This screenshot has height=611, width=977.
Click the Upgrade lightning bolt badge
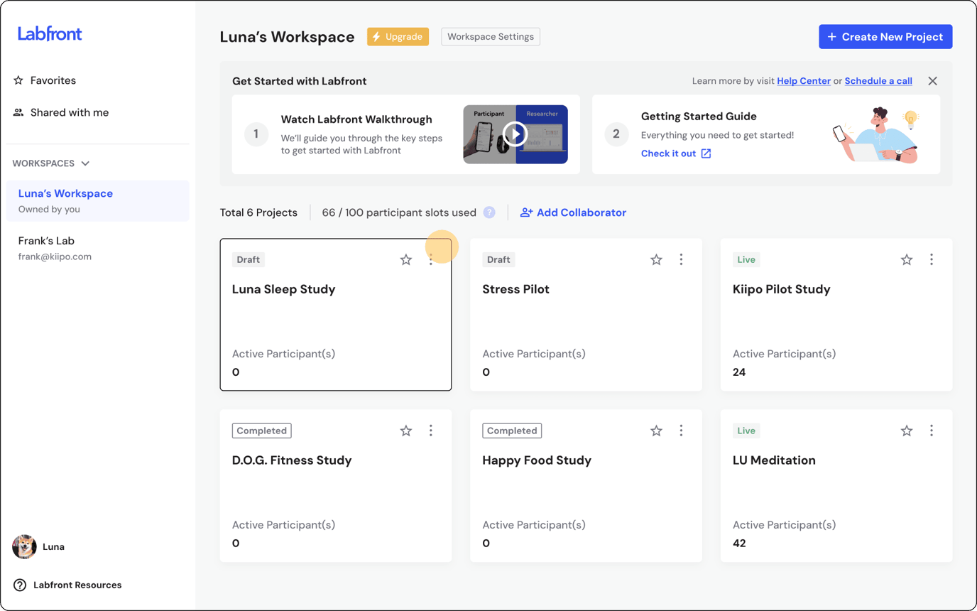376,36
